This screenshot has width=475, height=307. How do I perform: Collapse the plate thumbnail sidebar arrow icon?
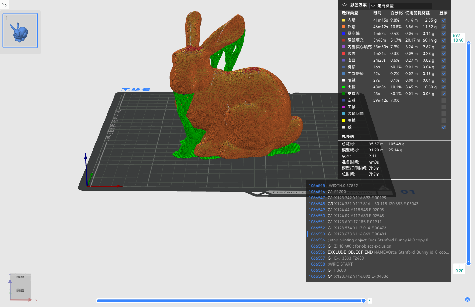(4, 4)
